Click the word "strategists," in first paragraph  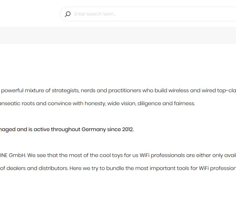[65, 90]
